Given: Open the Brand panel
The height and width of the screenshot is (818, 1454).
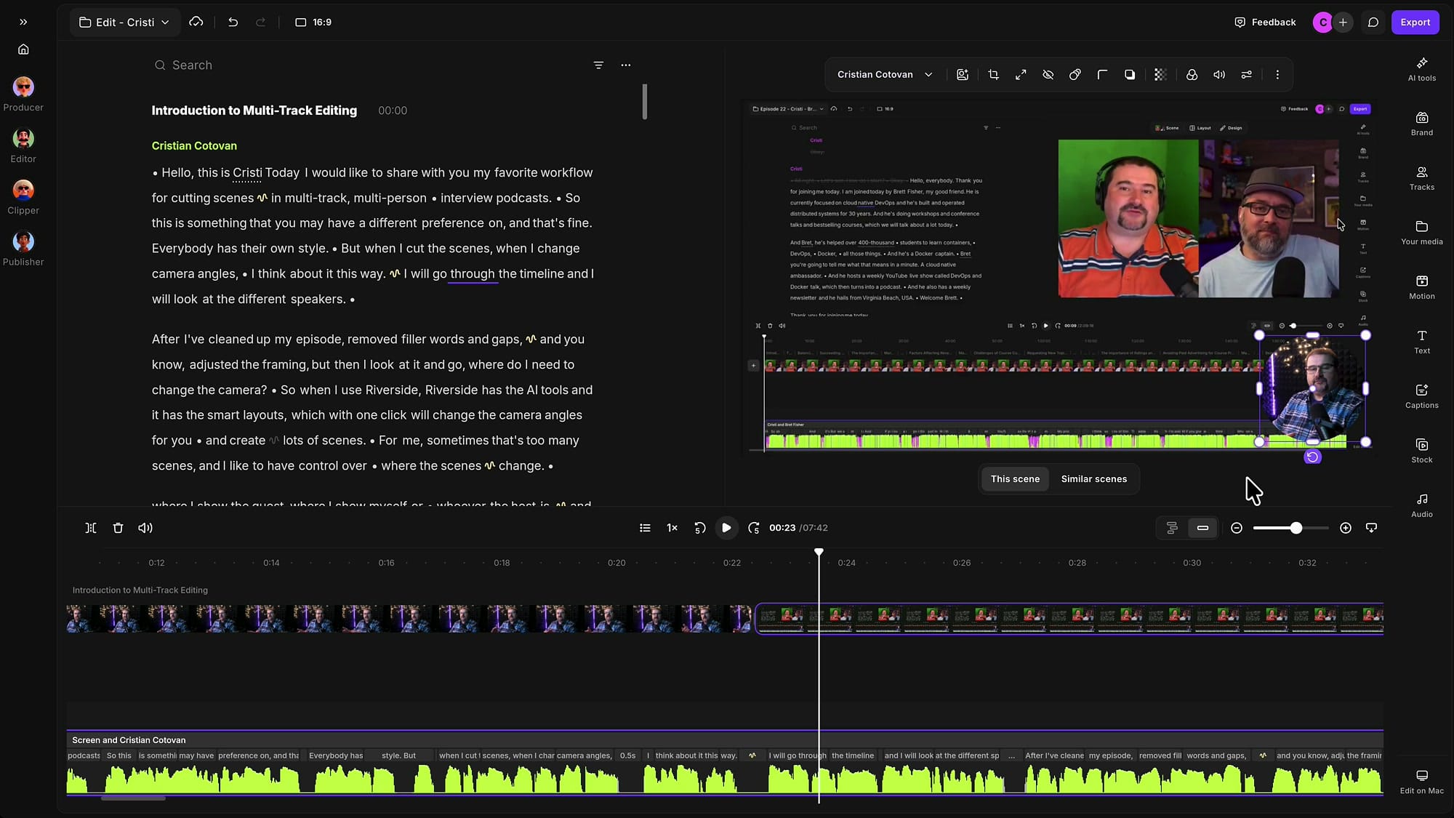Looking at the screenshot, I should tap(1421, 124).
